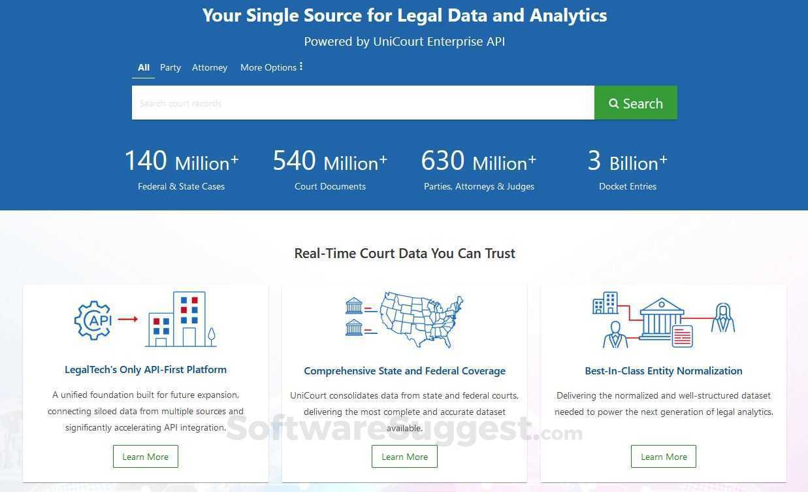Click the magnifying glass icon in Search
Image resolution: width=808 pixels, height=492 pixels.
[614, 103]
